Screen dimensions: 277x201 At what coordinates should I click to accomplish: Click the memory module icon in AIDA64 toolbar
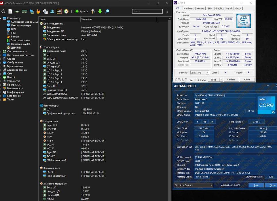tap(24, 11)
